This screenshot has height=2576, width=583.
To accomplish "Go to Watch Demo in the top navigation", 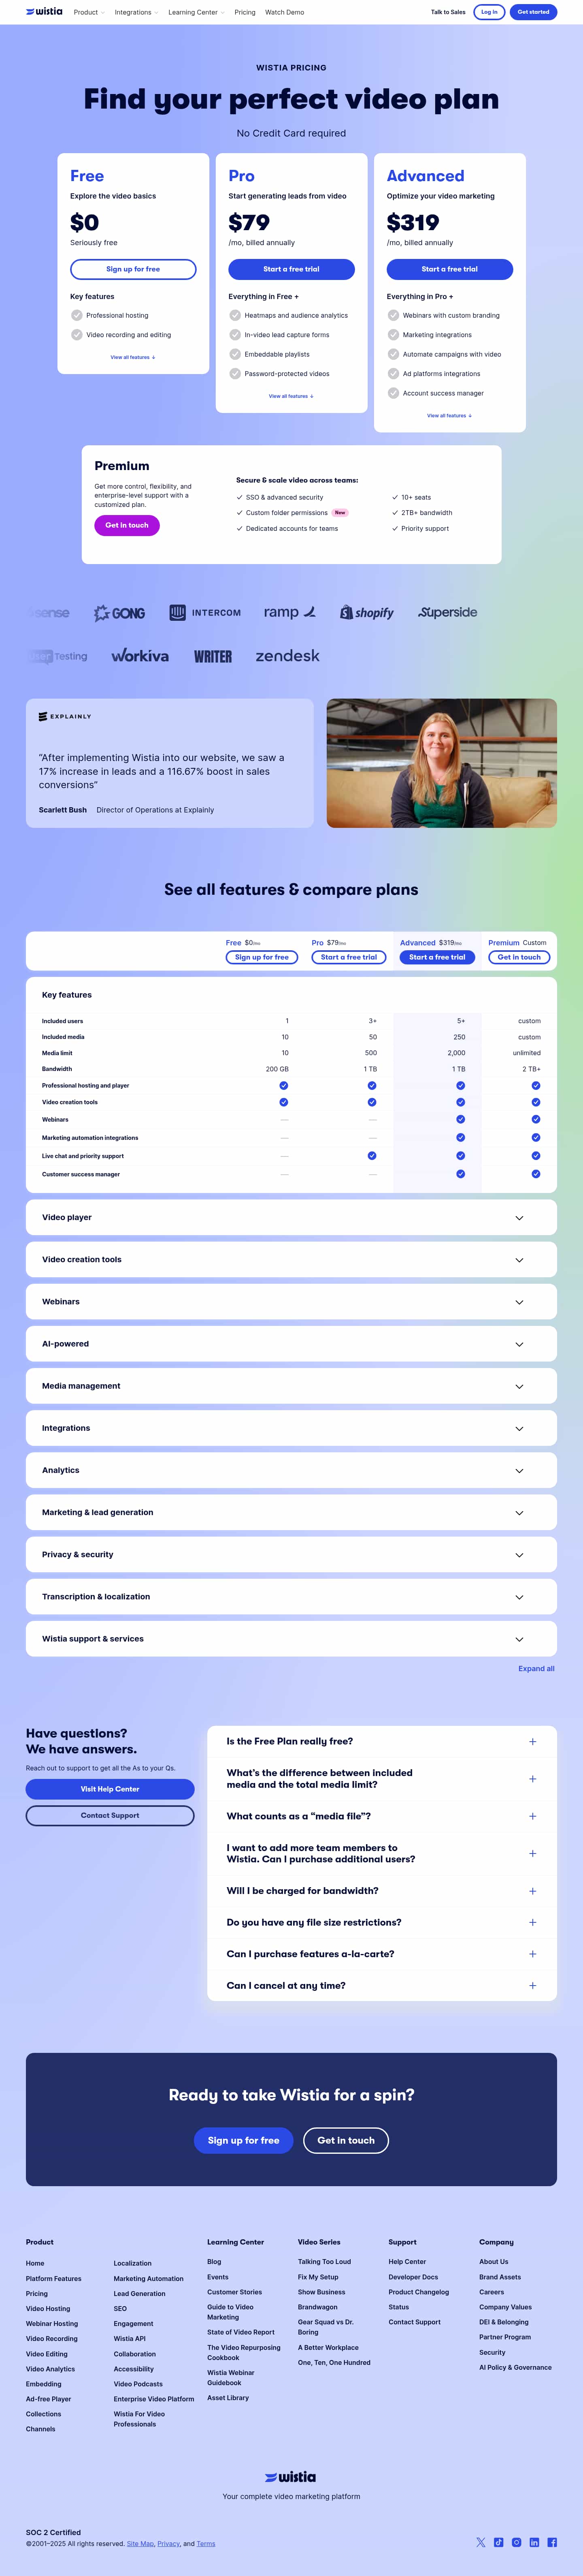I will [285, 12].
